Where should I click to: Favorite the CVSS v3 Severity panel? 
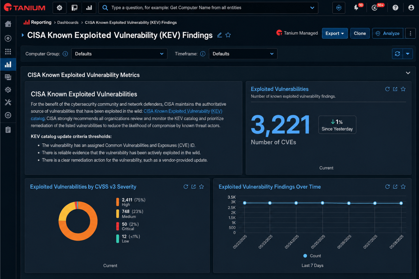pos(202,187)
